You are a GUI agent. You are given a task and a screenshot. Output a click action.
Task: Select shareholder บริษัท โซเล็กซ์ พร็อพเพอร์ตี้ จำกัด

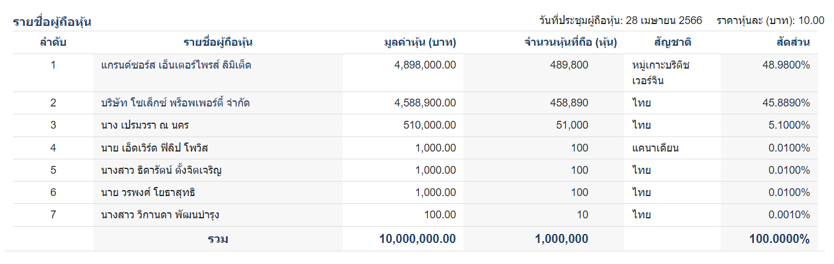tap(175, 103)
